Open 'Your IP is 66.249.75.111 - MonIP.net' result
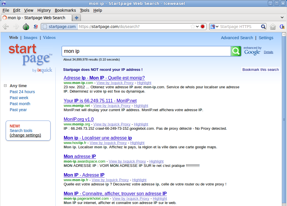 pyautogui.click(x=100, y=101)
